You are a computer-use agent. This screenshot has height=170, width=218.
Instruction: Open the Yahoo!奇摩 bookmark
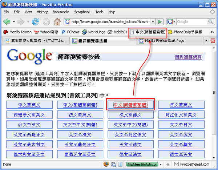pos(46,32)
